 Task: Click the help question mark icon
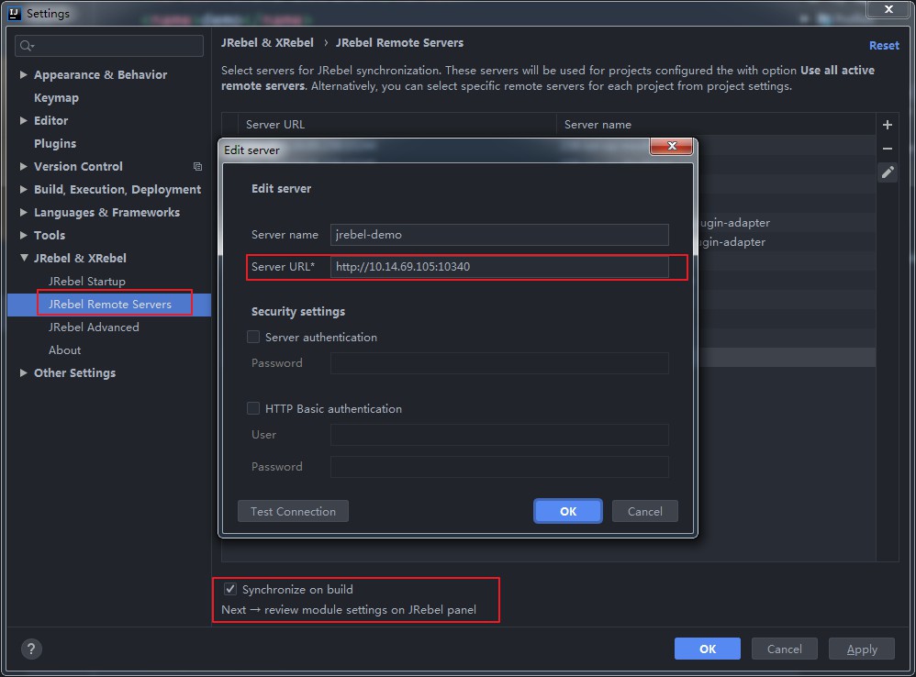pyautogui.click(x=31, y=649)
